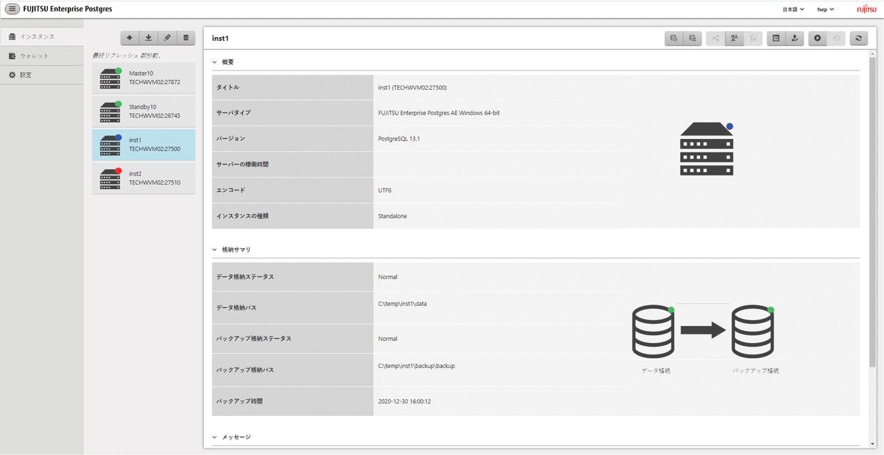Collapse the 概要 section

pyautogui.click(x=215, y=62)
